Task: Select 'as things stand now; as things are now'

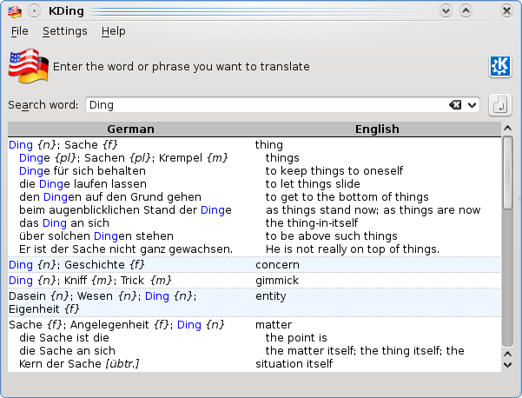Action: (373, 209)
